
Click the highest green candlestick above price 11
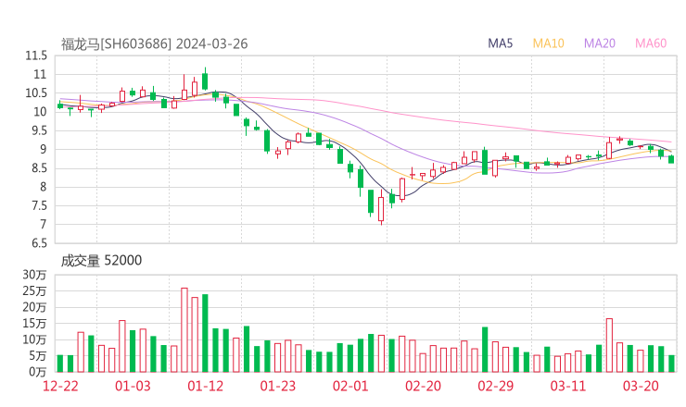pyautogui.click(x=205, y=80)
